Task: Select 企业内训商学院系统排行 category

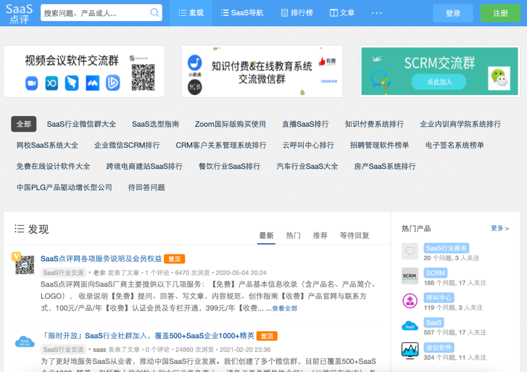Action: coord(460,124)
